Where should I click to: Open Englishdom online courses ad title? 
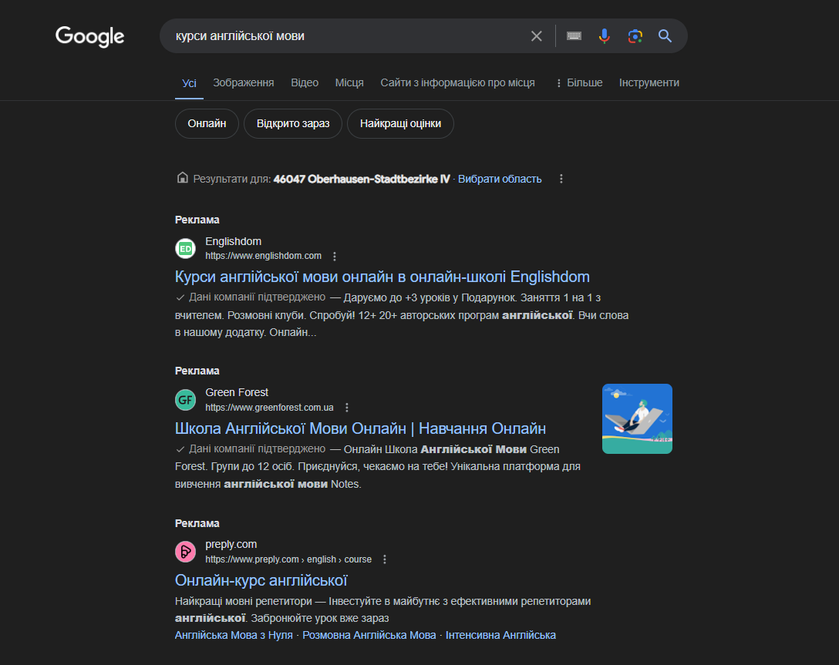pos(382,277)
